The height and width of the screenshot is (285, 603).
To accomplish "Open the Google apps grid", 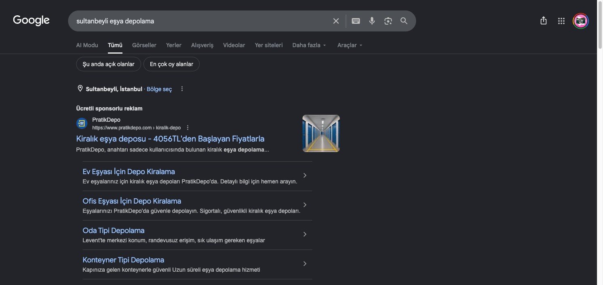I will (561, 21).
